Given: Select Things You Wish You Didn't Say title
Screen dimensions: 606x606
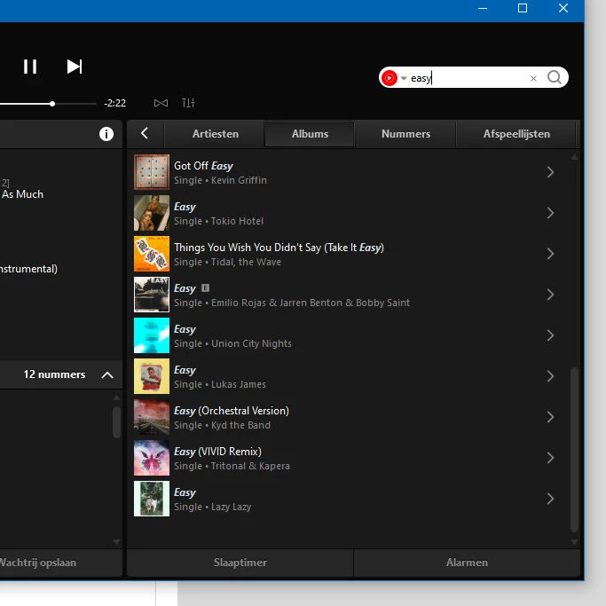Looking at the screenshot, I should tap(279, 248).
